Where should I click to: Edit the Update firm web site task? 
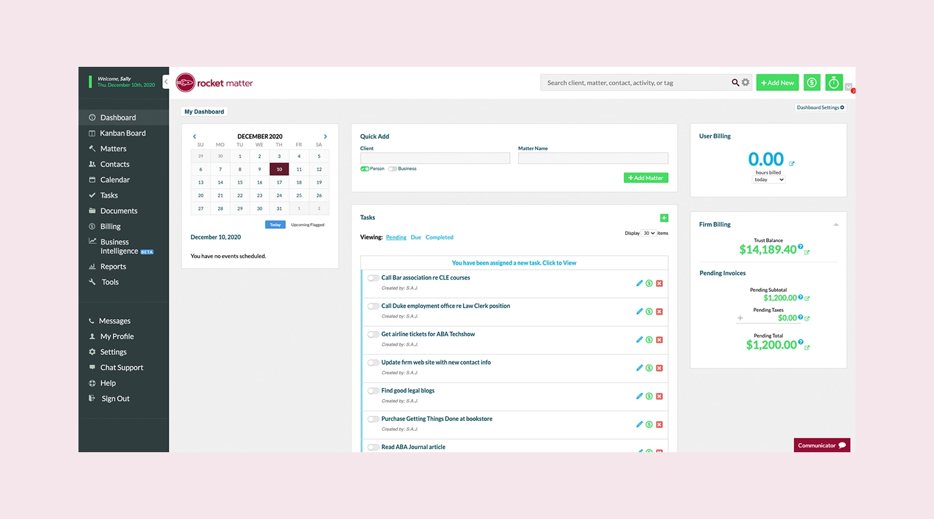click(640, 368)
